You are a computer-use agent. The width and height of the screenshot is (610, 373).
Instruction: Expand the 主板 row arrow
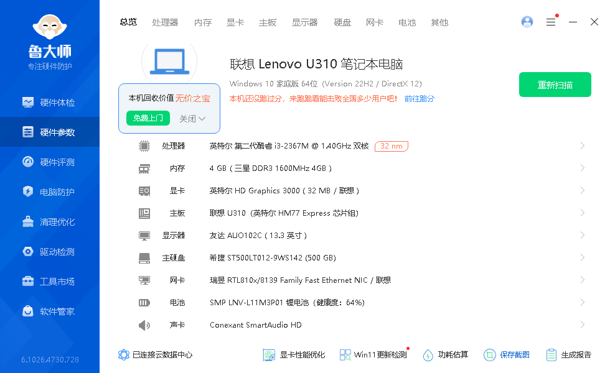[583, 213]
